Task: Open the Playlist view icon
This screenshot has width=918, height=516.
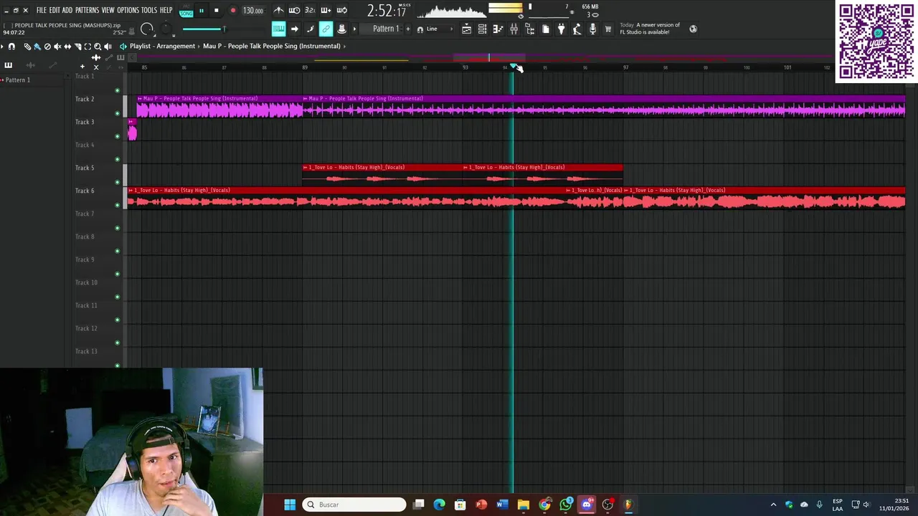Action: pyautogui.click(x=466, y=29)
